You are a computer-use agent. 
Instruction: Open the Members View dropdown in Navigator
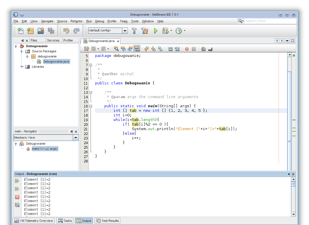tap(75, 138)
